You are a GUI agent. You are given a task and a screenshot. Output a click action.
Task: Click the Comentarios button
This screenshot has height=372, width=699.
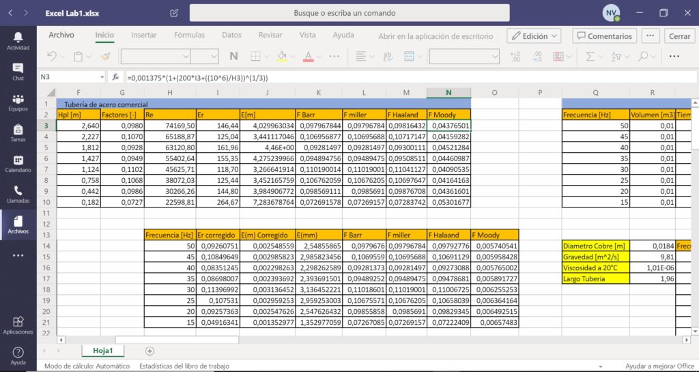[x=603, y=36]
